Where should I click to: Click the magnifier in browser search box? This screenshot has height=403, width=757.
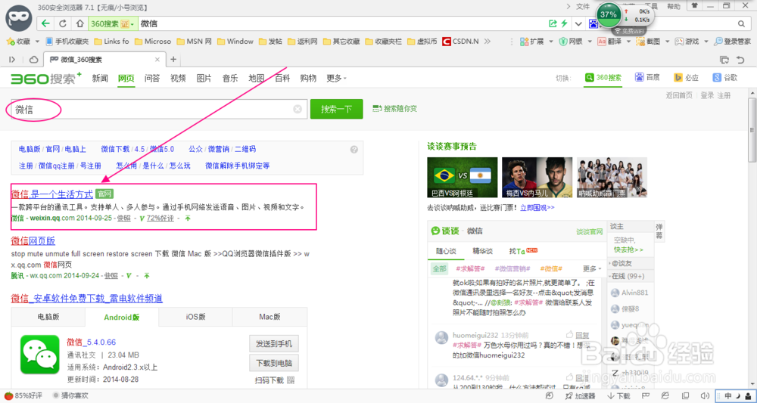[x=741, y=23]
